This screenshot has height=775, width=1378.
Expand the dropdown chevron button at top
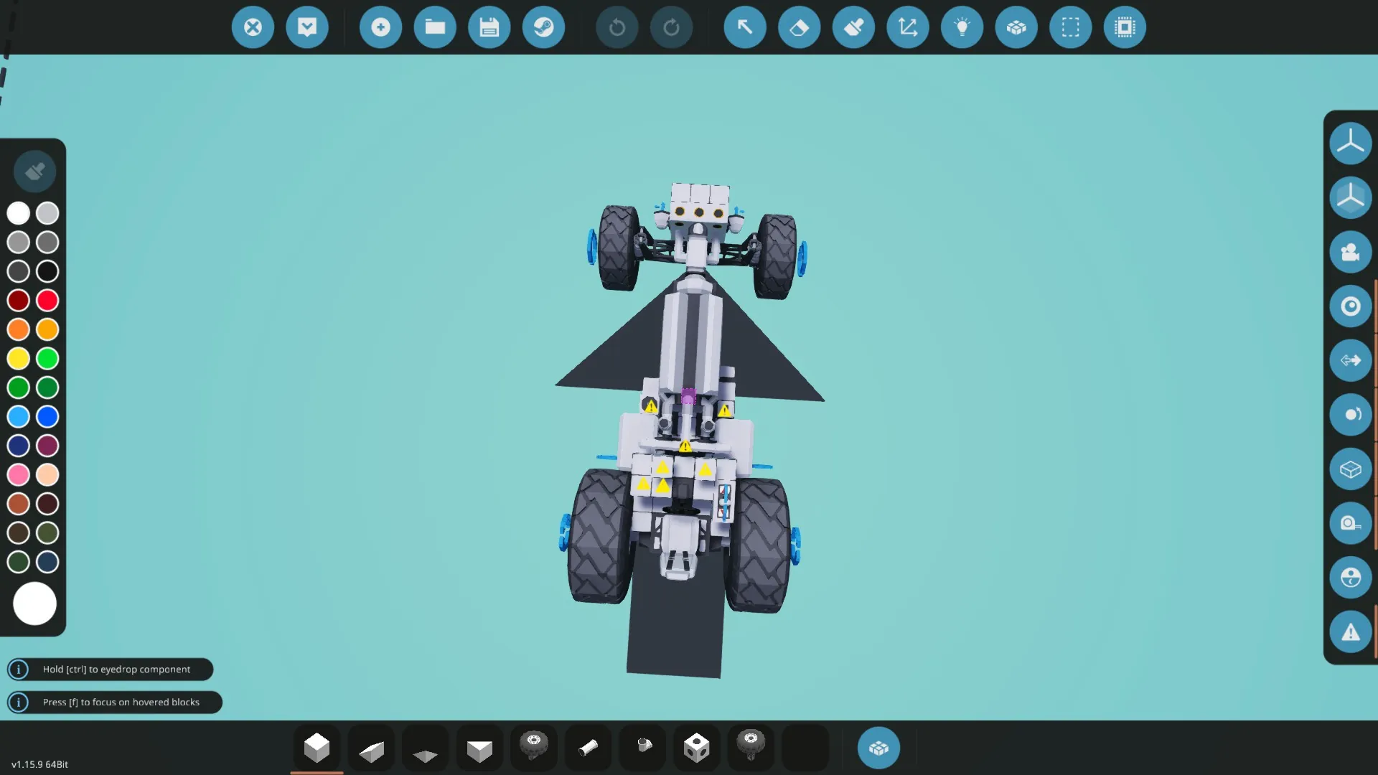(x=307, y=27)
